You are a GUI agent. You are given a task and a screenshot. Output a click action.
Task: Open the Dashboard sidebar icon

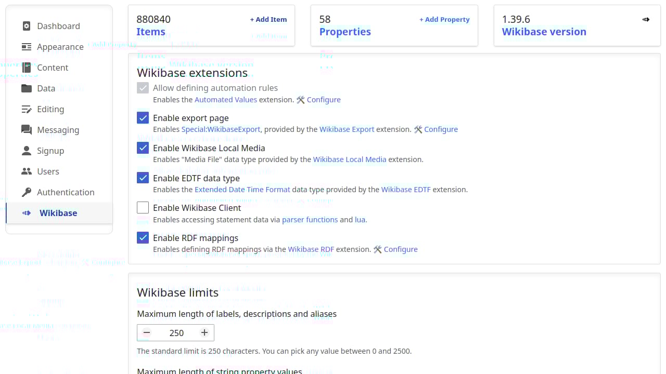[25, 26]
